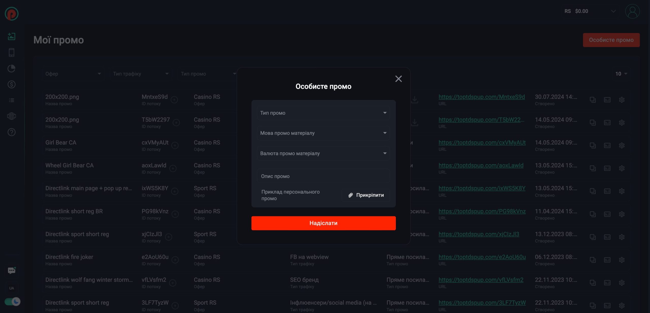Viewport: 650px width, 313px height.
Task: Toggle the dark mode theme switch
Action: click(x=12, y=302)
